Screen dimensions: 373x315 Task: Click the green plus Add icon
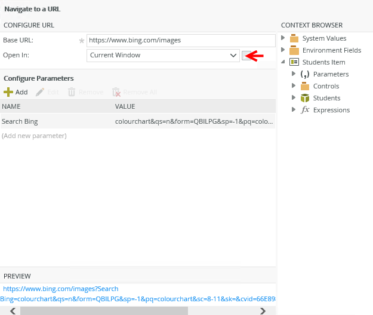(8, 92)
